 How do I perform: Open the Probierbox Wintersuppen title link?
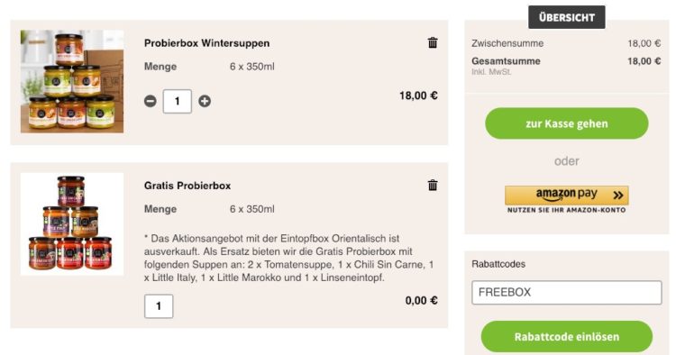[207, 43]
